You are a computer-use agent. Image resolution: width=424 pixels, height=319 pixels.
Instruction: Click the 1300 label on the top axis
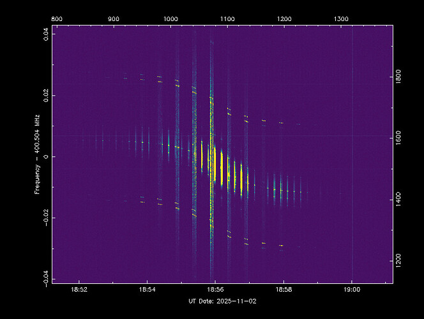[x=342, y=19]
